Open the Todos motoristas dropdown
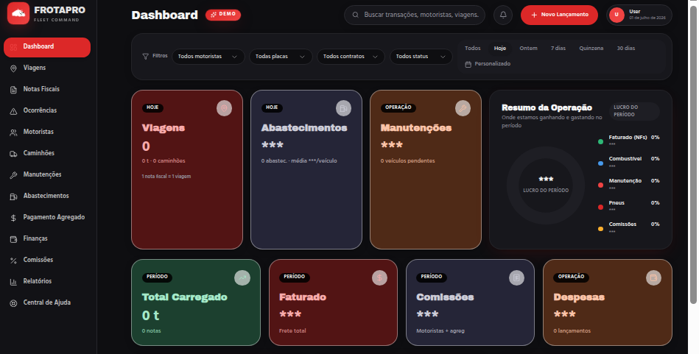The width and height of the screenshot is (699, 354). pyautogui.click(x=208, y=57)
